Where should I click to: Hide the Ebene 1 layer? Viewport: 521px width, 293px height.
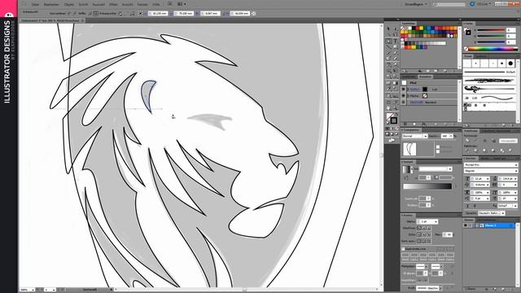pos(466,225)
